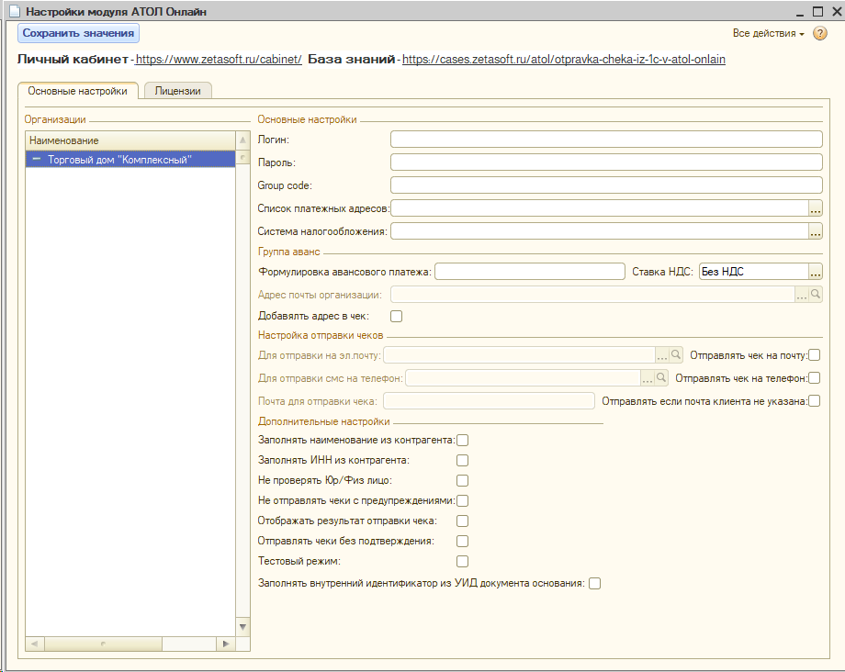The width and height of the screenshot is (845, 672).
Task: Open organization mail address ellipsis button
Action: pyautogui.click(x=802, y=295)
